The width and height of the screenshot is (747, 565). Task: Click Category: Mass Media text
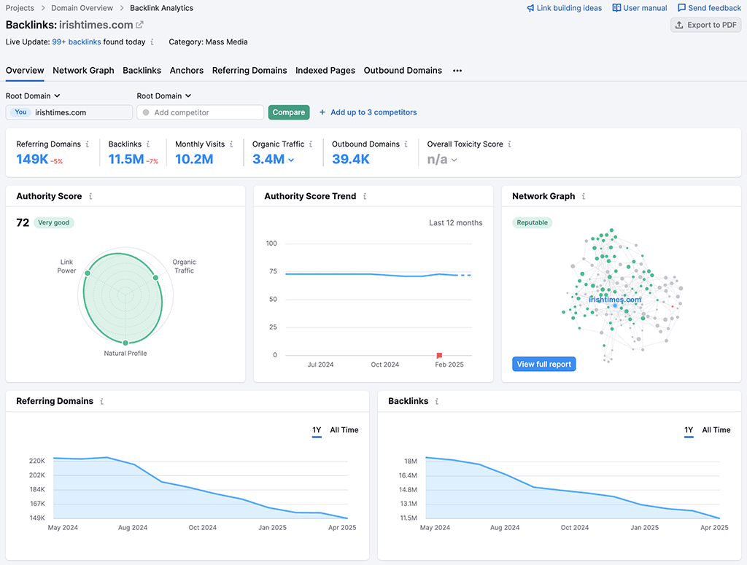pos(208,42)
